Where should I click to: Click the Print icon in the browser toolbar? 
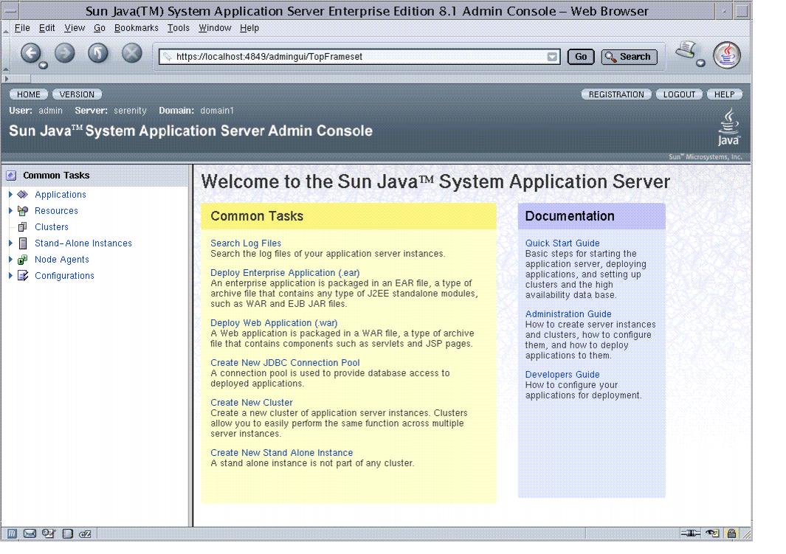pyautogui.click(x=686, y=51)
